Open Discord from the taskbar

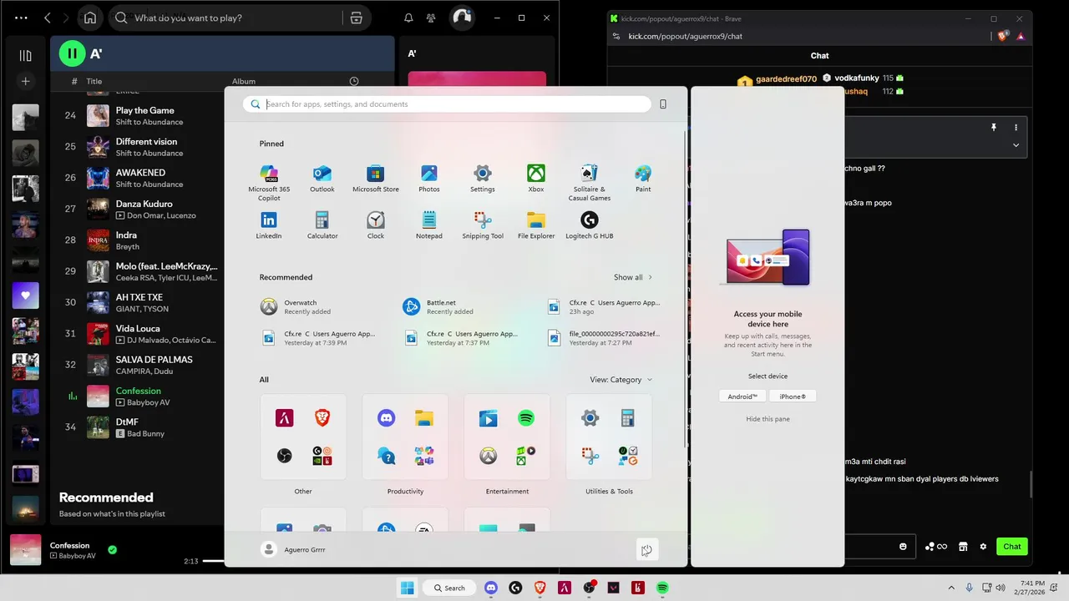tap(491, 588)
